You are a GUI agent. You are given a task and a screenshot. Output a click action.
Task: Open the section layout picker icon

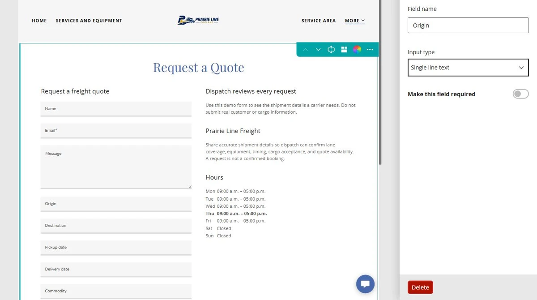[x=344, y=50]
